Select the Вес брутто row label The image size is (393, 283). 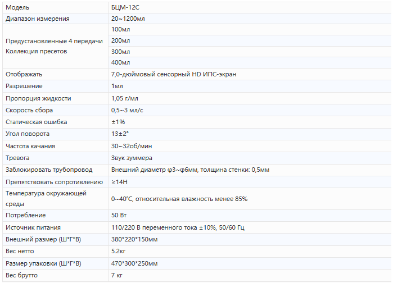(x=22, y=275)
